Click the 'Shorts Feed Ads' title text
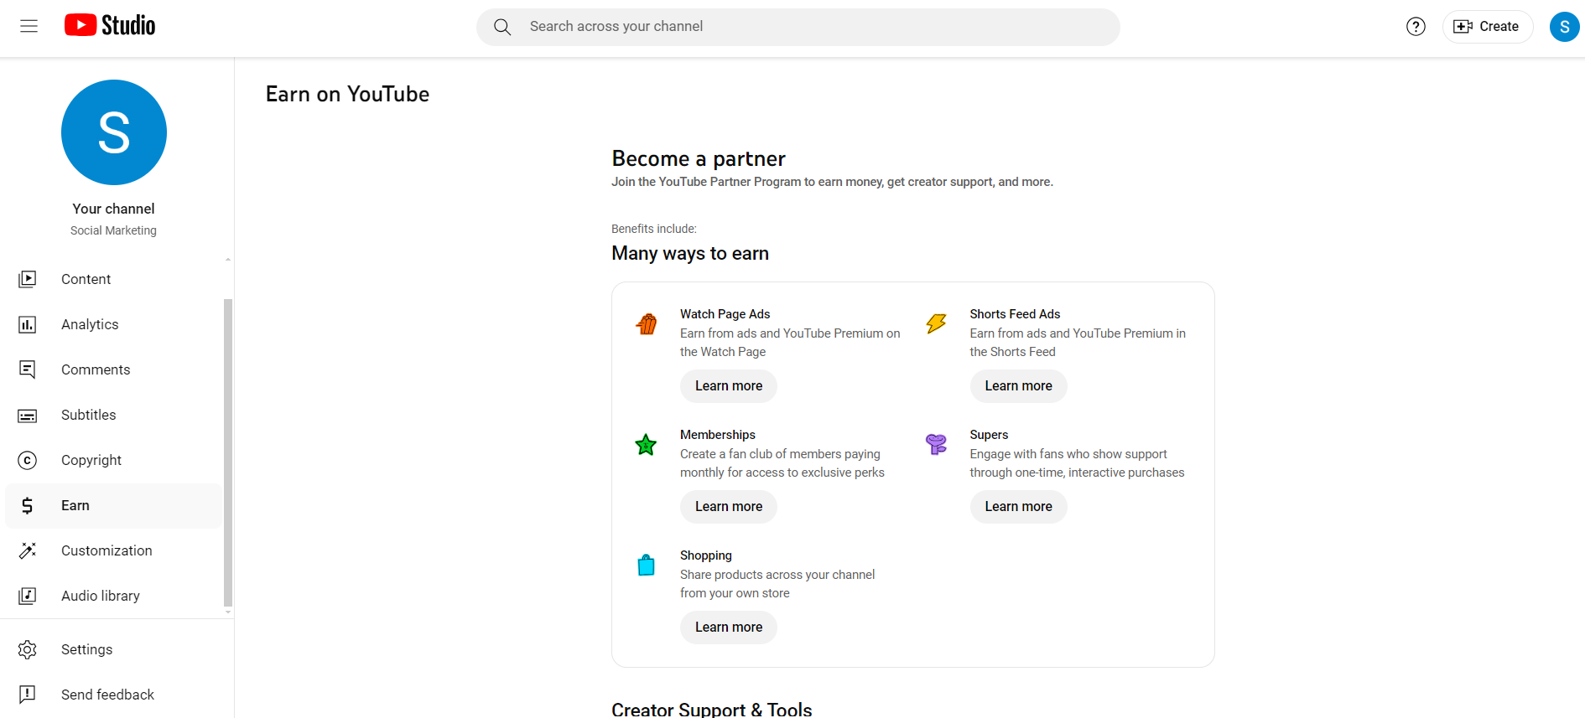This screenshot has width=1585, height=718. coord(1015,314)
